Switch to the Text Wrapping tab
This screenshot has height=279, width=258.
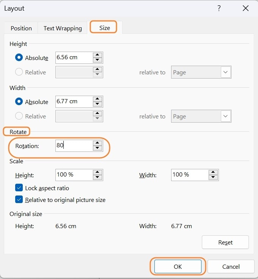tap(63, 28)
